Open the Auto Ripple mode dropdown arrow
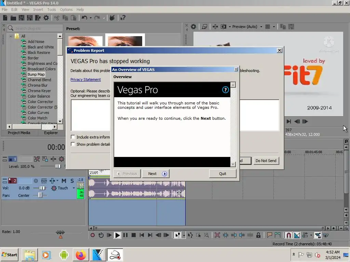350x262 pixels. tap(311, 235)
